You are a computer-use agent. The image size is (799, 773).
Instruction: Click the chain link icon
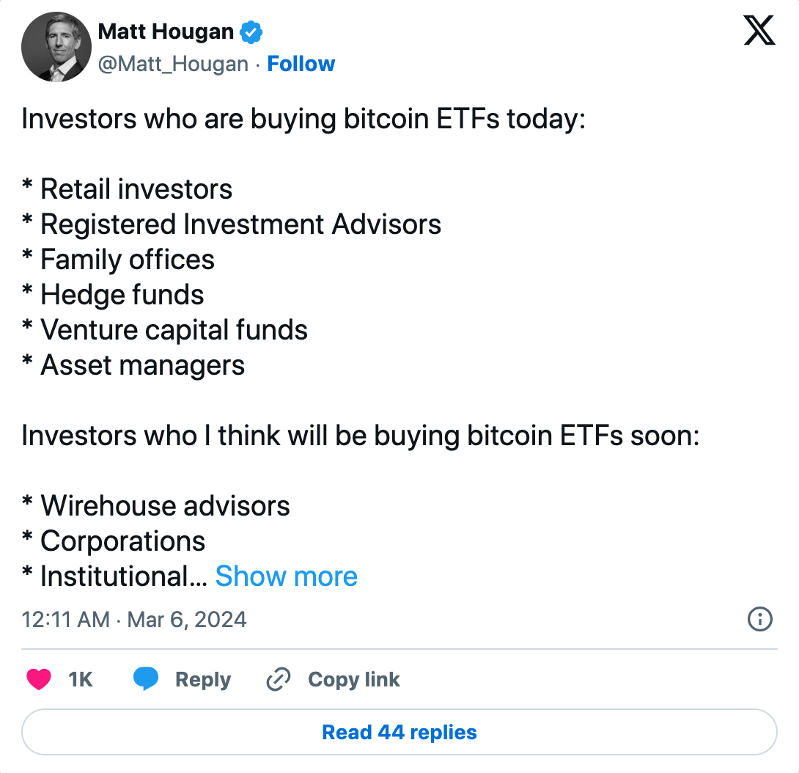click(x=279, y=679)
